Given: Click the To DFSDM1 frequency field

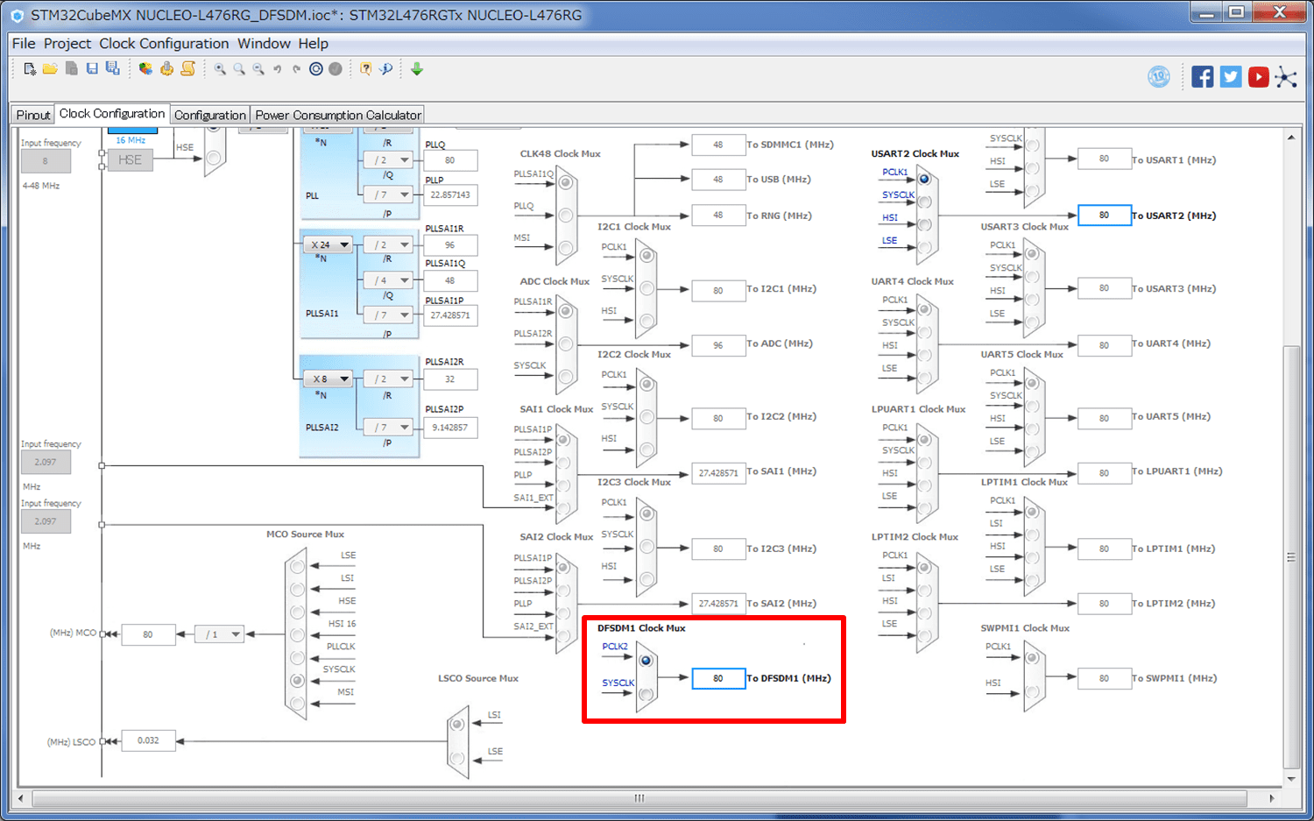Looking at the screenshot, I should (718, 679).
